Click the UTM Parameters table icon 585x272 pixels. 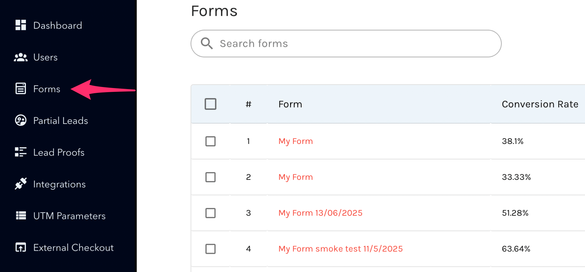click(x=21, y=216)
